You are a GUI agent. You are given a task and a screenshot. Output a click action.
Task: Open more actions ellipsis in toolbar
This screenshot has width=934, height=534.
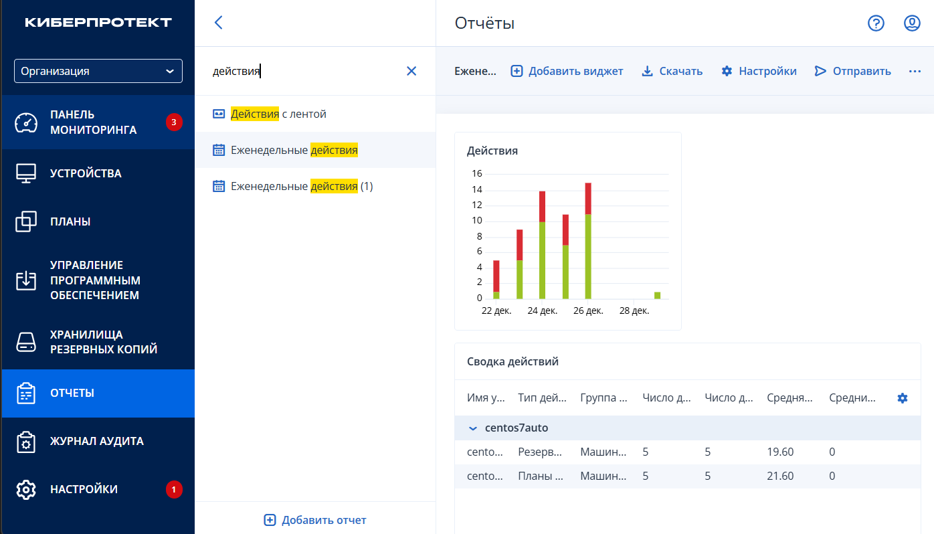[x=915, y=71]
